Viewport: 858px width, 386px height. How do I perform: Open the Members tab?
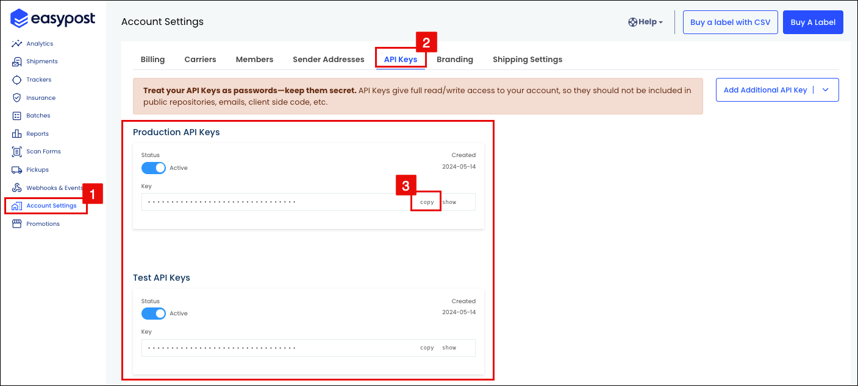click(x=254, y=60)
